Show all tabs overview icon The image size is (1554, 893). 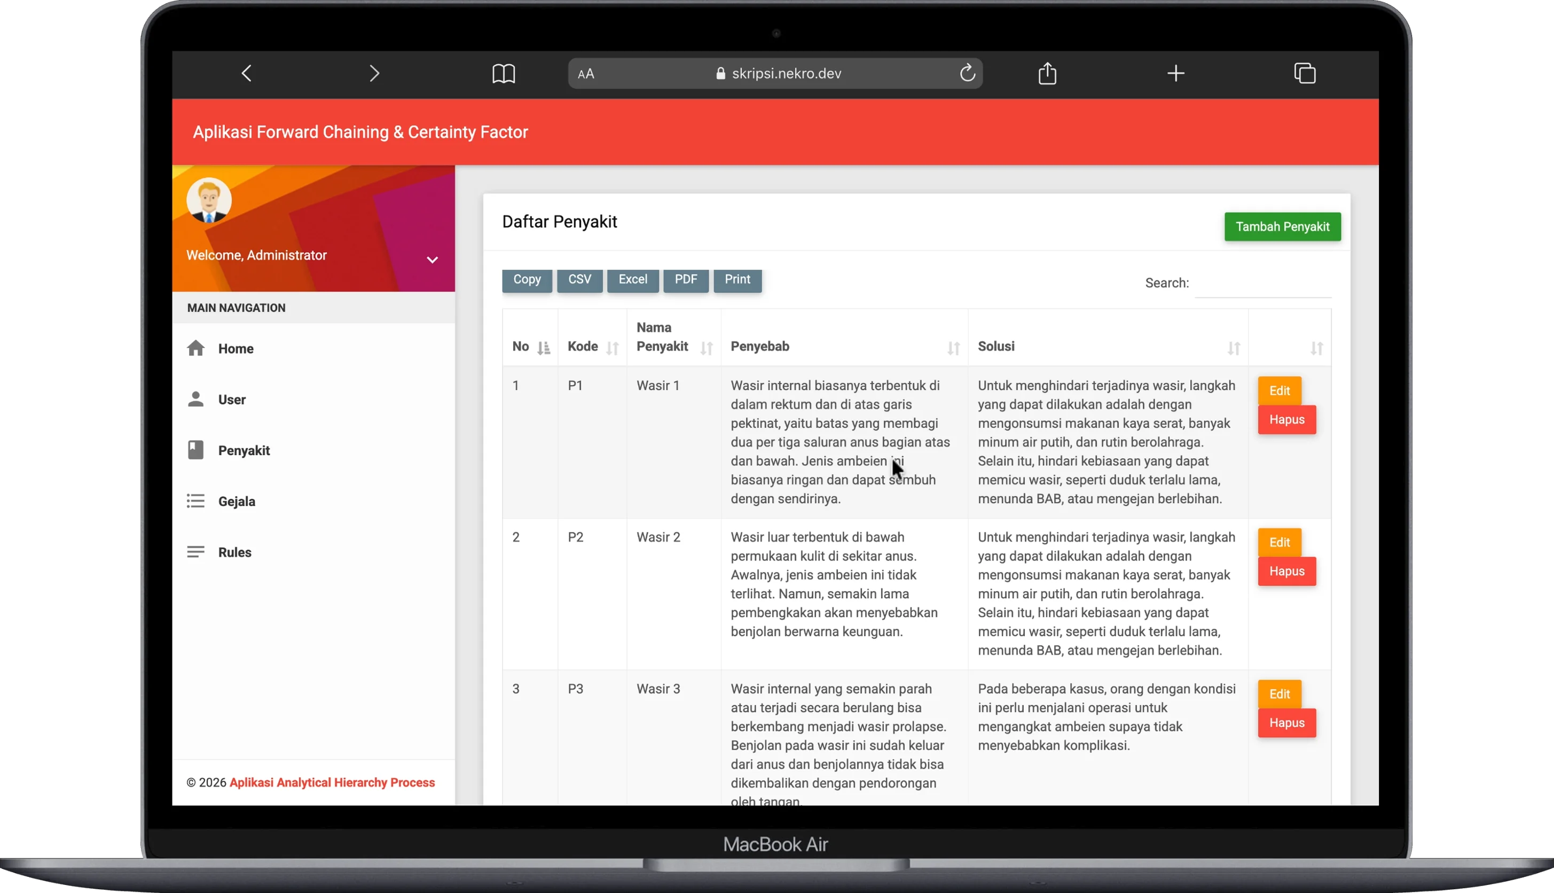pyautogui.click(x=1305, y=73)
